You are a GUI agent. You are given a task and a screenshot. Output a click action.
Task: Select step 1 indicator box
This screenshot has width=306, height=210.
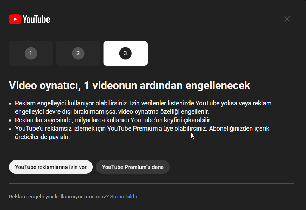31,53
